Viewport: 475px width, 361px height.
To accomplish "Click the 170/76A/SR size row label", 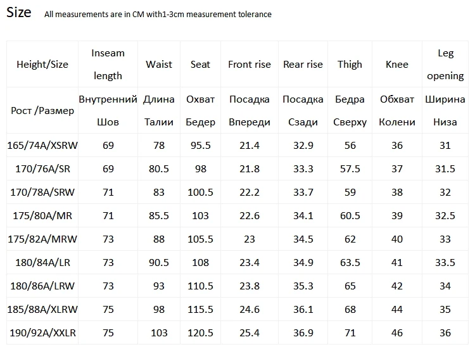I will point(42,168).
